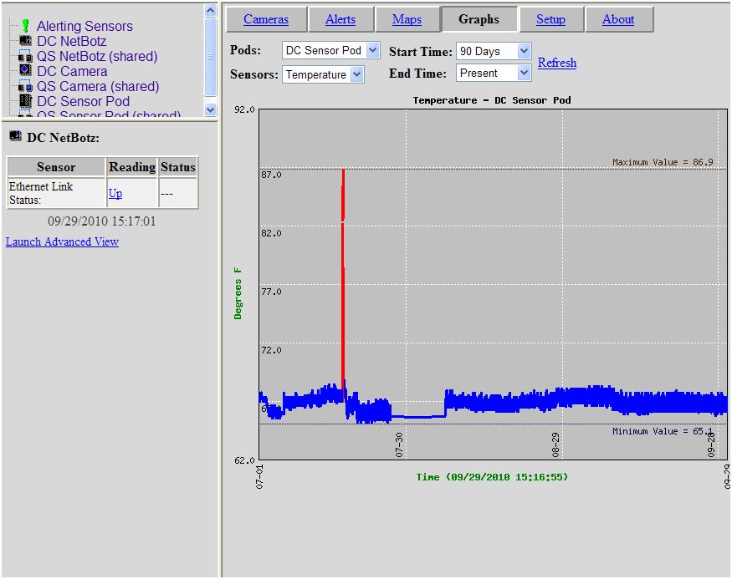Switch to the Alerts tab
This screenshot has width=732, height=579.
point(341,18)
